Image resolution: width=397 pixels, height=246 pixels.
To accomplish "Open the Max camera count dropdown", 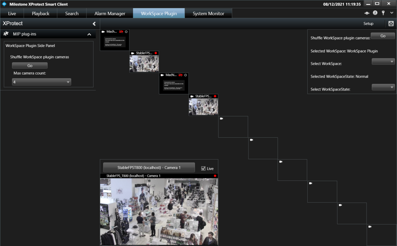I will 41,82.
